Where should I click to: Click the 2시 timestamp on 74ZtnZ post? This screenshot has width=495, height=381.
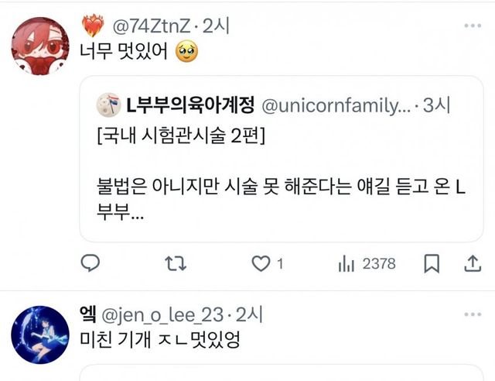point(213,27)
